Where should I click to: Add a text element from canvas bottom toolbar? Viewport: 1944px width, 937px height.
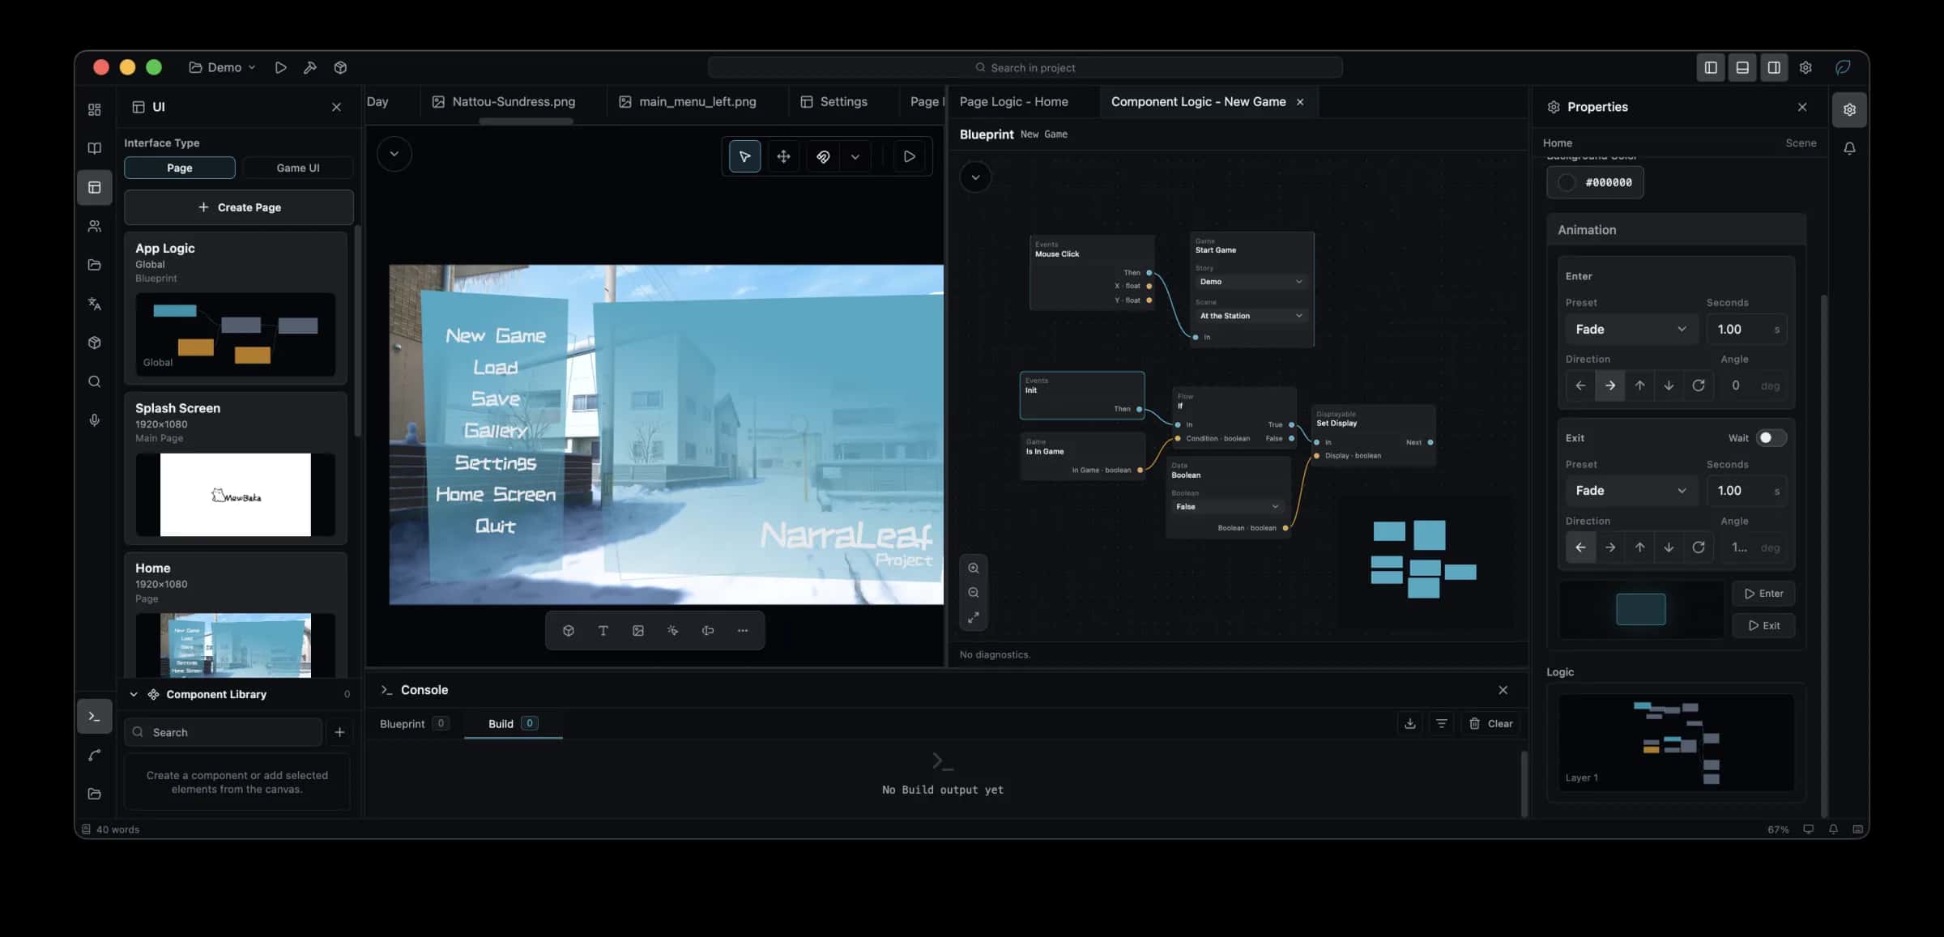tap(603, 631)
